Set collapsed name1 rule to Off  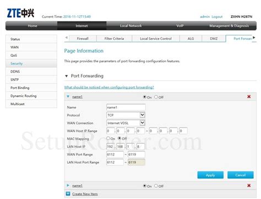click(x=156, y=186)
